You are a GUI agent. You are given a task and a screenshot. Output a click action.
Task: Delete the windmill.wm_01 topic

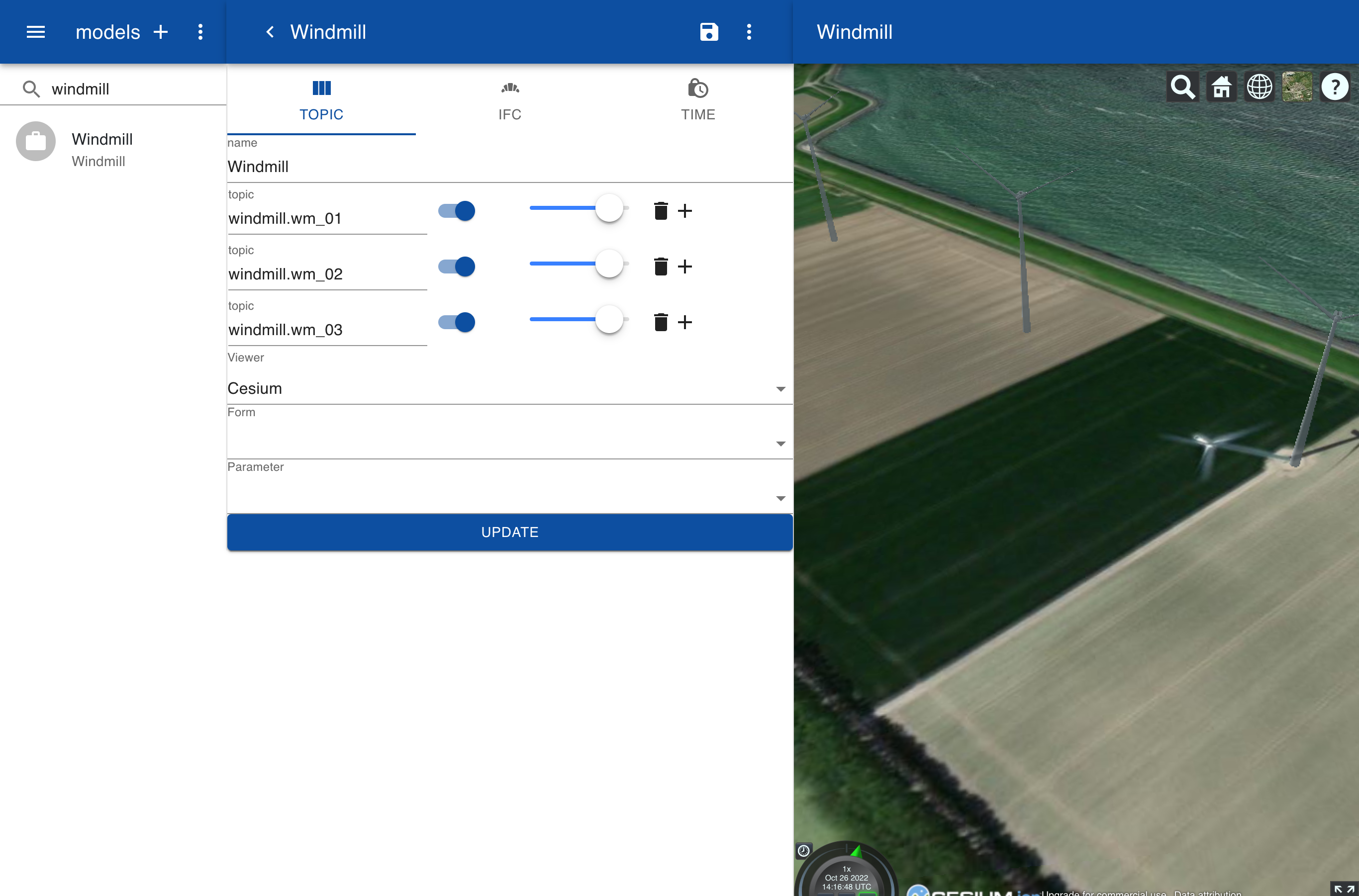(660, 211)
